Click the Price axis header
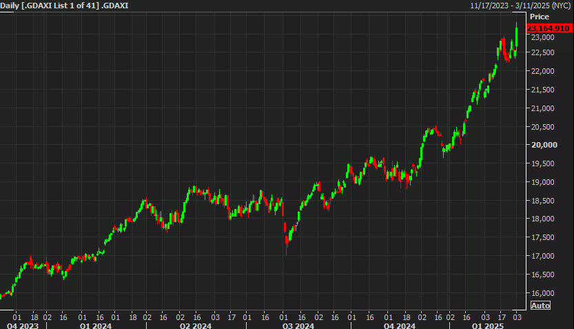Screen dimensions: 574x329 (540, 17)
